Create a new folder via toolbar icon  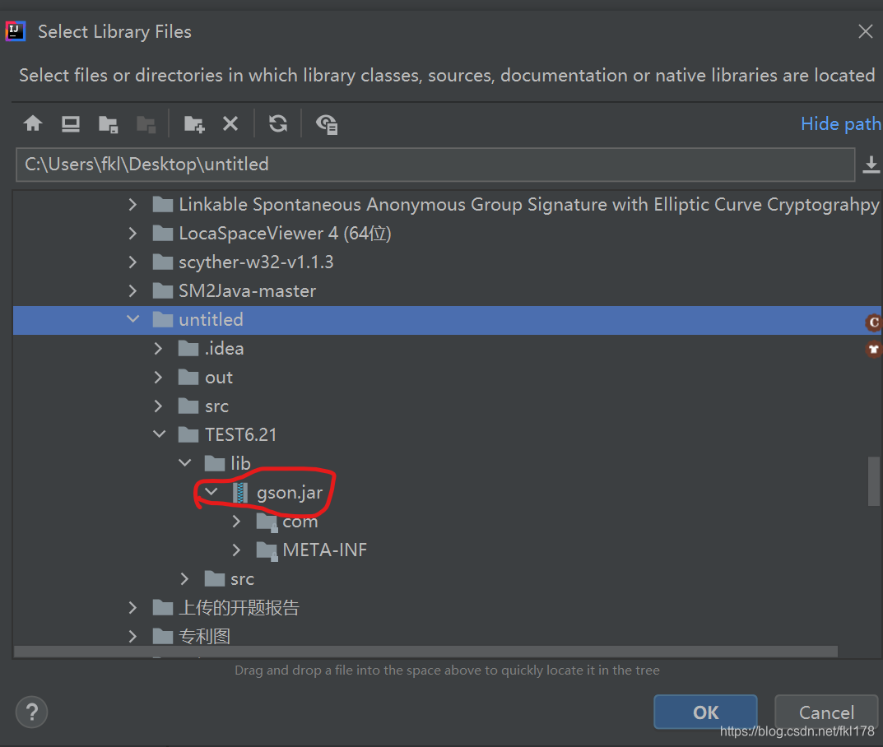tap(194, 124)
